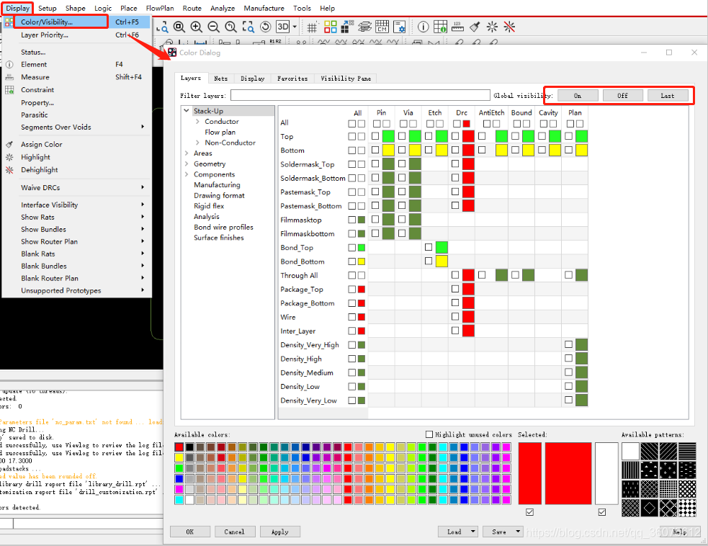Toggle the Wire row Drc checkbox

pos(455,317)
